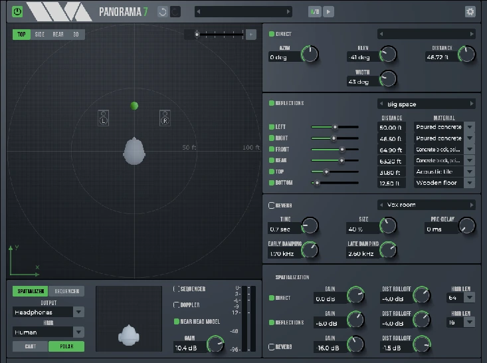This screenshot has width=487, height=363.
Task: Click the Elev knob
Action: 388,54
